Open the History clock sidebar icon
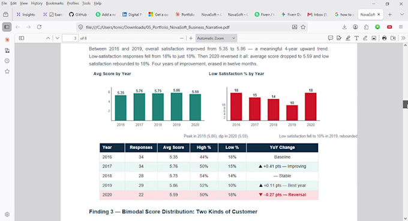 click(7, 61)
